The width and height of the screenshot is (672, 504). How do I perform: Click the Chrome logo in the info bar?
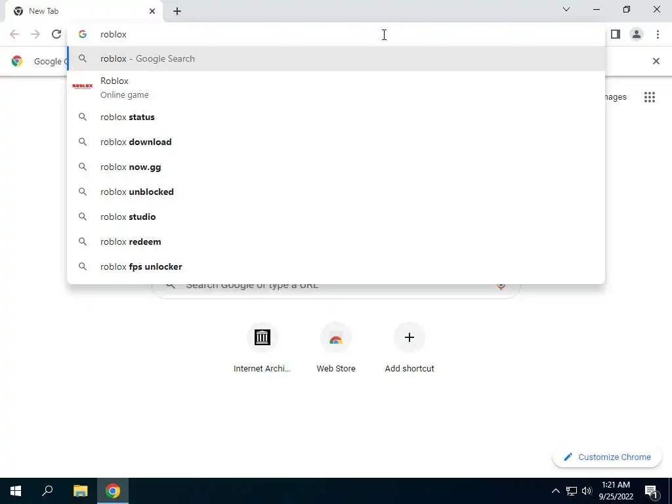pos(16,61)
